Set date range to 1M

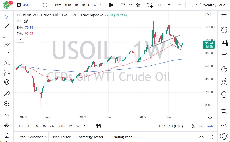[36, 126]
